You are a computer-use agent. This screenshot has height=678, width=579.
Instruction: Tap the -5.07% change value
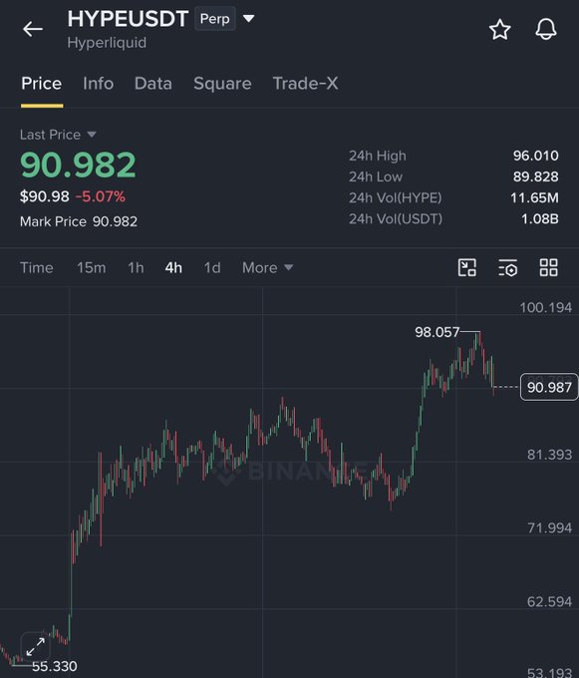101,196
